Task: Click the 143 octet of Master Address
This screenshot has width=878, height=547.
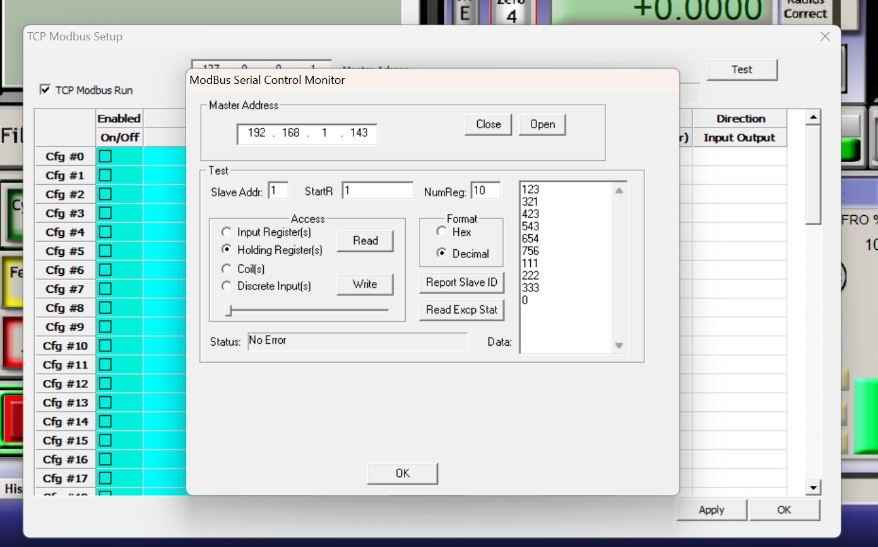Action: (x=359, y=132)
